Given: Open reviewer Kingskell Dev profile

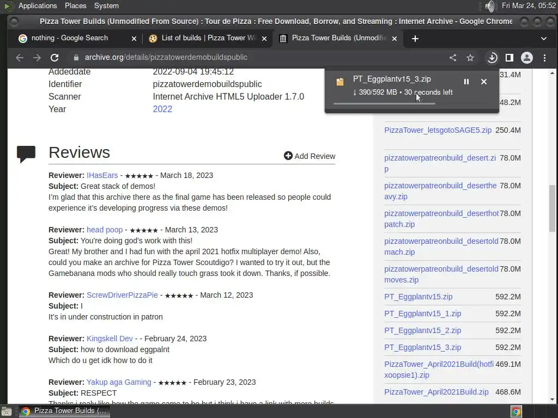Looking at the screenshot, I should [110, 339].
